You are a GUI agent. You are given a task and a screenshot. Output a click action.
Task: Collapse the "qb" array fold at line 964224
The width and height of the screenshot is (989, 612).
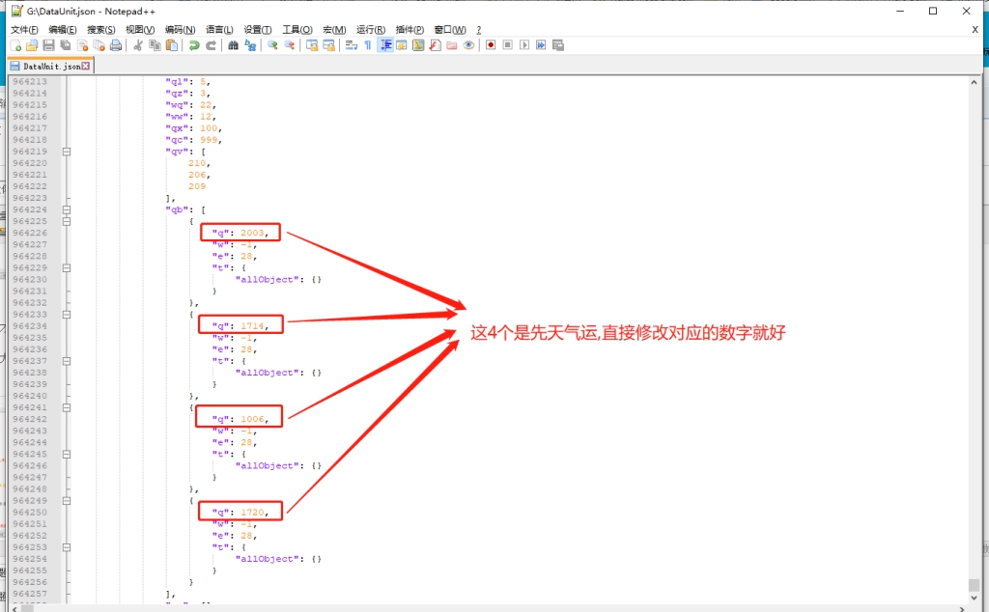[67, 209]
